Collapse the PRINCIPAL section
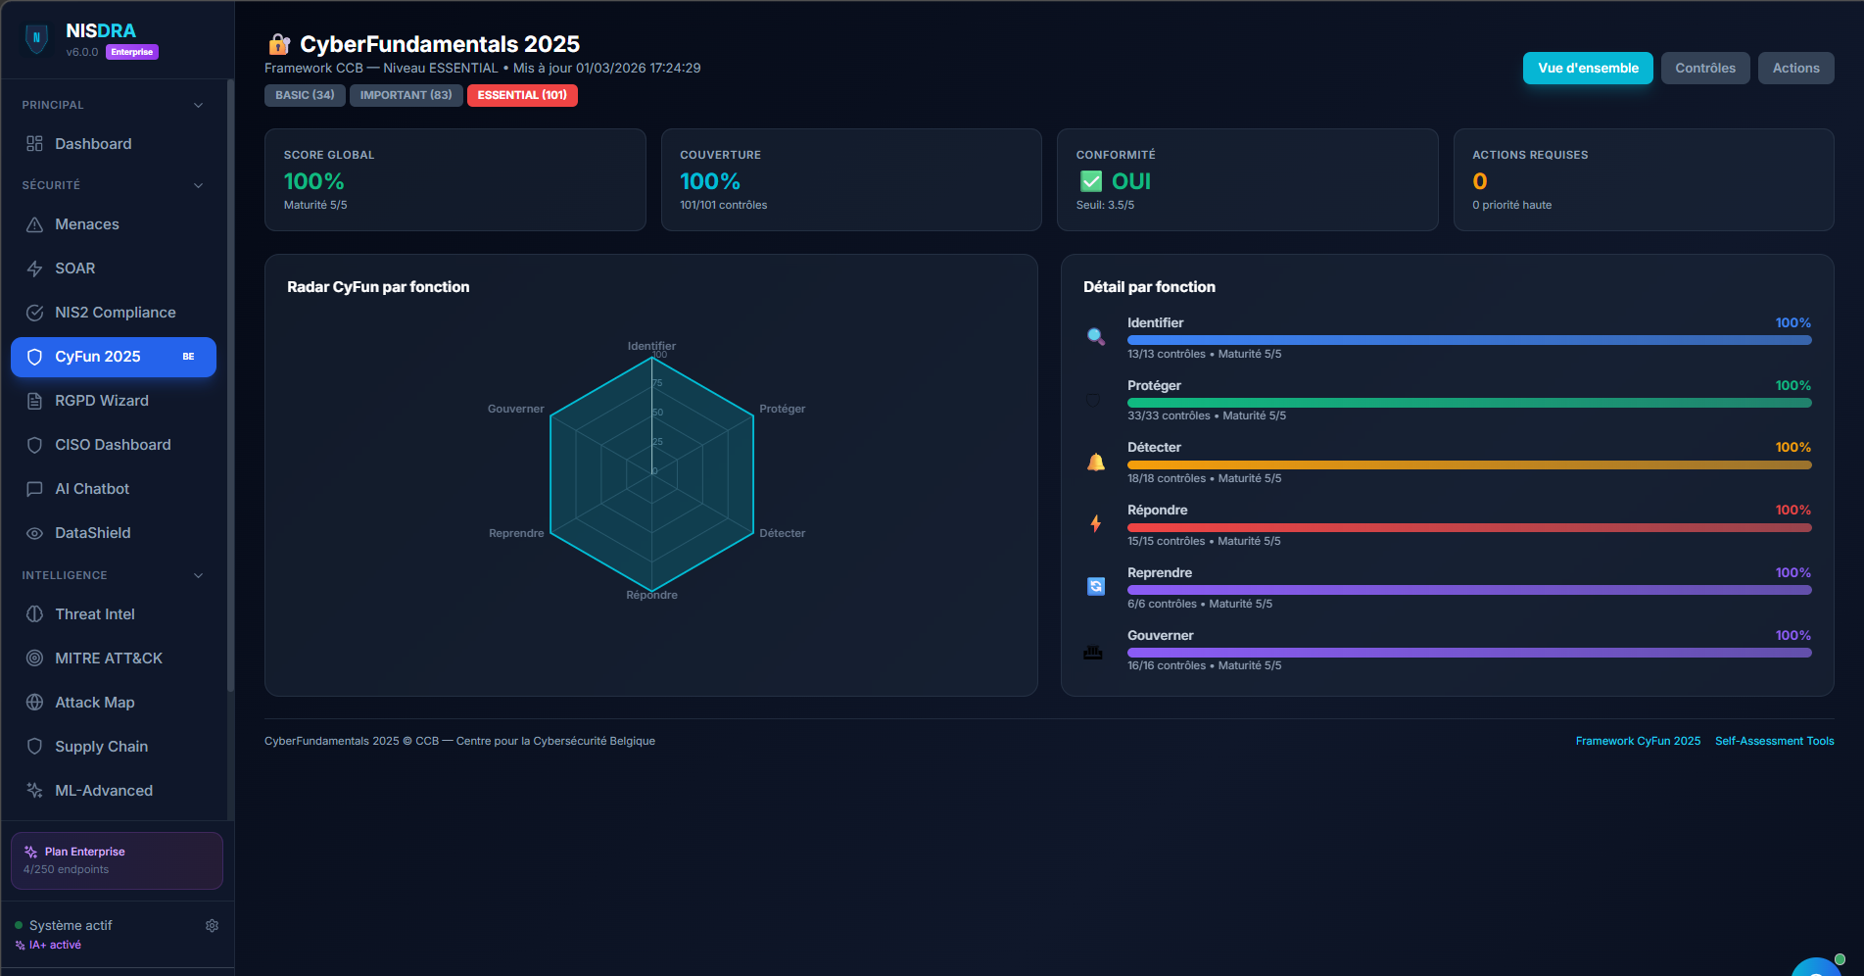The height and width of the screenshot is (976, 1864). [x=199, y=105]
